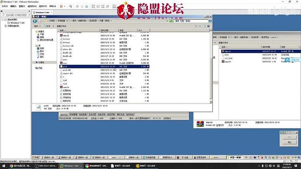Screen dimensions: 301x169
Task: Select the ddpack WinRAR archive in front Explorer
Action: (104, 35)
